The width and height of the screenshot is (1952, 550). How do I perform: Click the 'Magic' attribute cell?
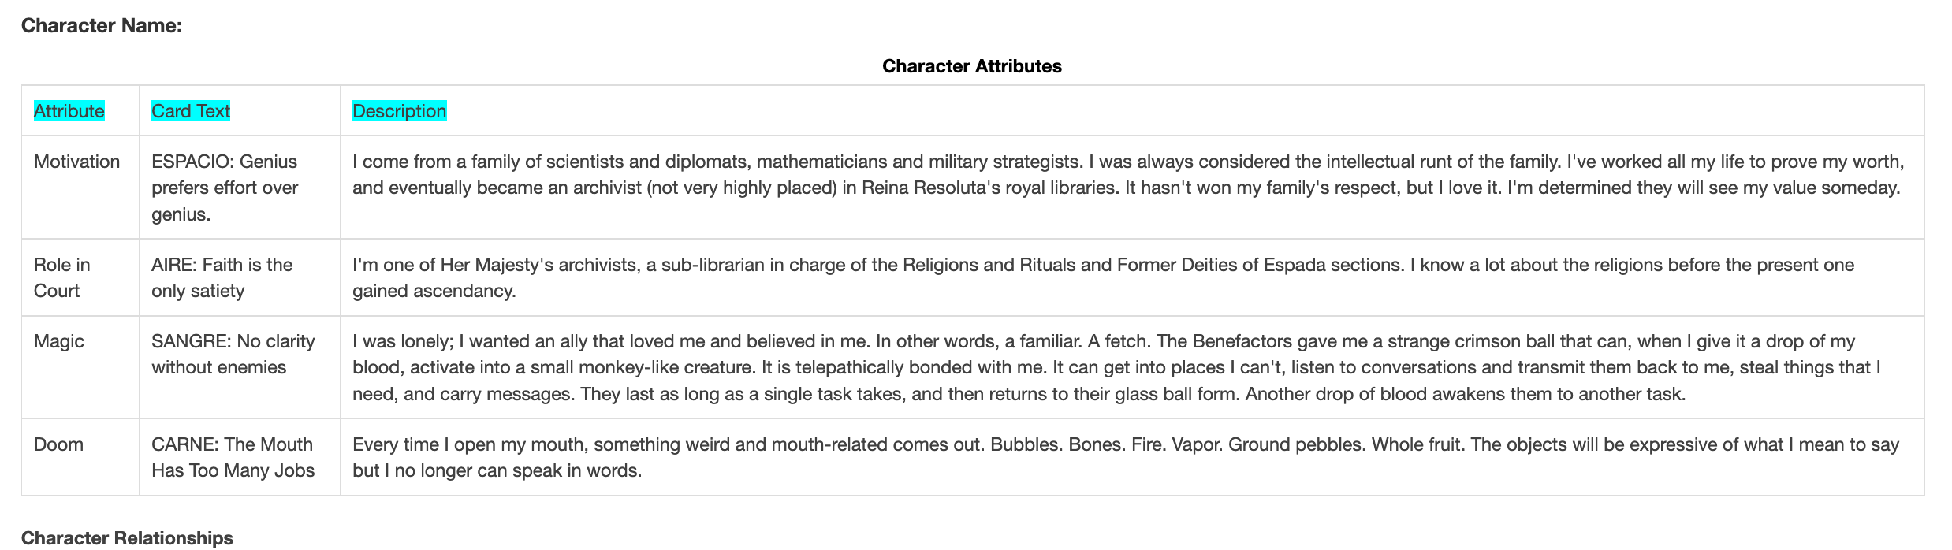[59, 341]
